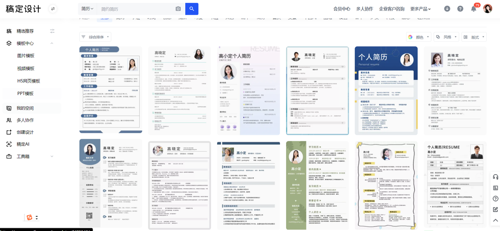This screenshot has height=231, width=500.
Task: Select PPT模板 in sidebar
Action: [25, 93]
